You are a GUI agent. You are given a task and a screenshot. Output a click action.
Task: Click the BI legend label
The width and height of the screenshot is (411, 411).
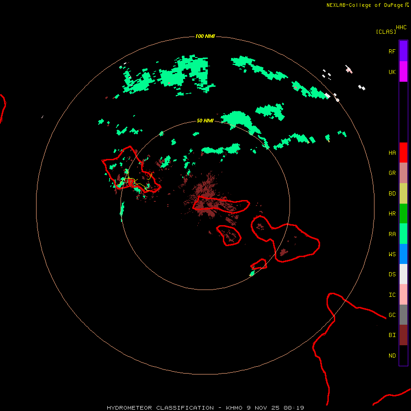pos(392,335)
